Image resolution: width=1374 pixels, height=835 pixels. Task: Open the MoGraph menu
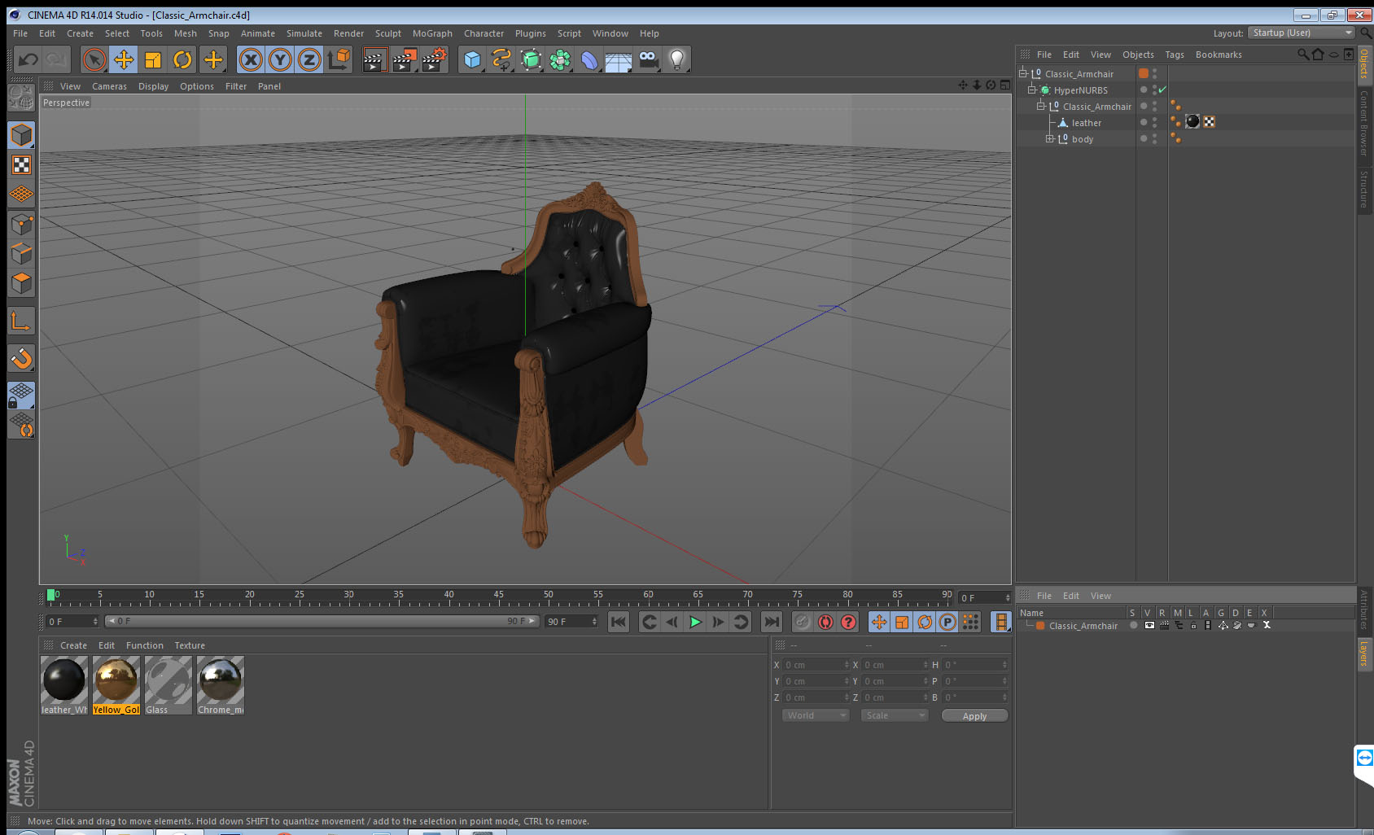pyautogui.click(x=432, y=33)
